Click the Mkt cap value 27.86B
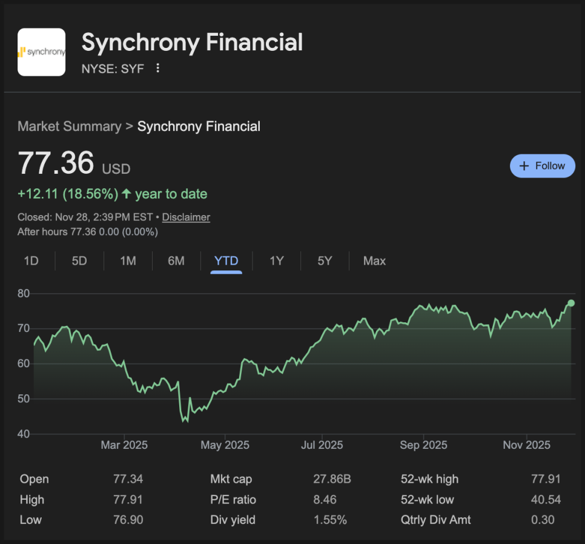Image resolution: width=585 pixels, height=544 pixels. [332, 479]
